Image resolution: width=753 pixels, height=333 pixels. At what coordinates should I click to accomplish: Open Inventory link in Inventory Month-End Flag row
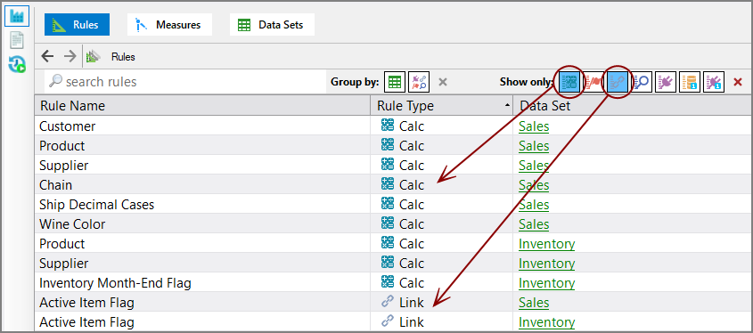(546, 283)
